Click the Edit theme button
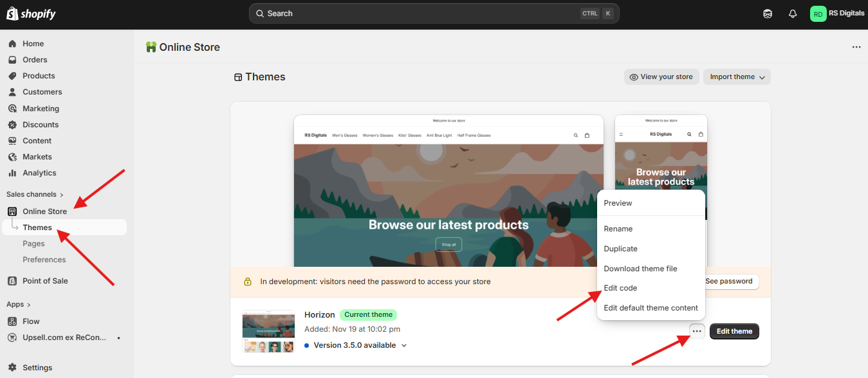The width and height of the screenshot is (868, 378). (734, 332)
